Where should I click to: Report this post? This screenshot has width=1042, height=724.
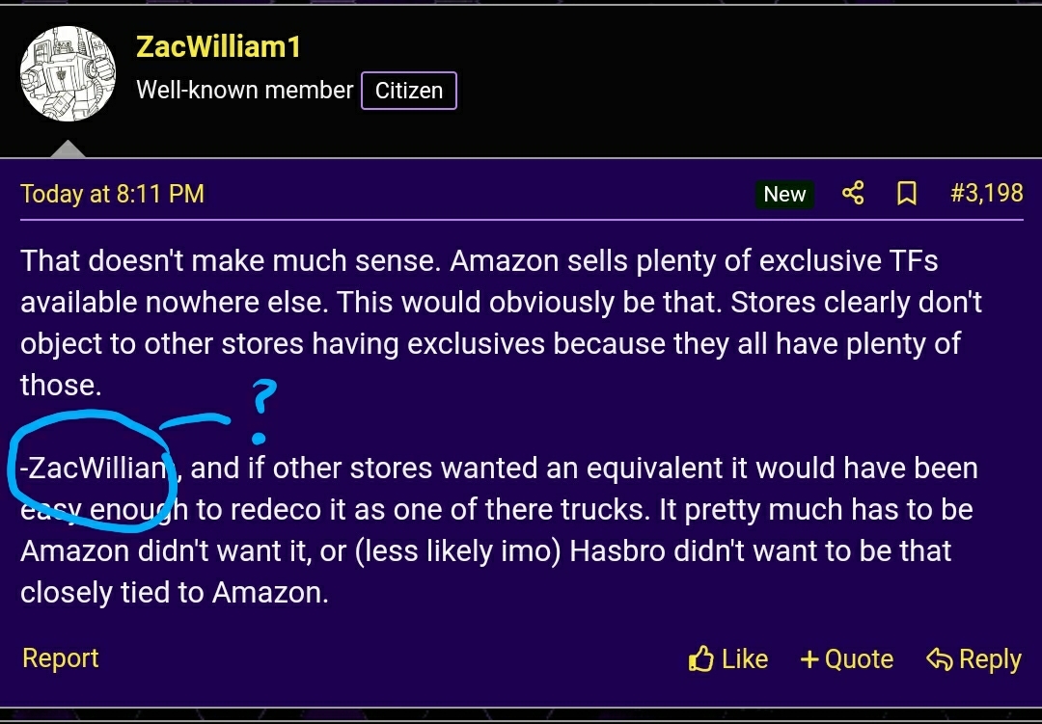pyautogui.click(x=60, y=658)
